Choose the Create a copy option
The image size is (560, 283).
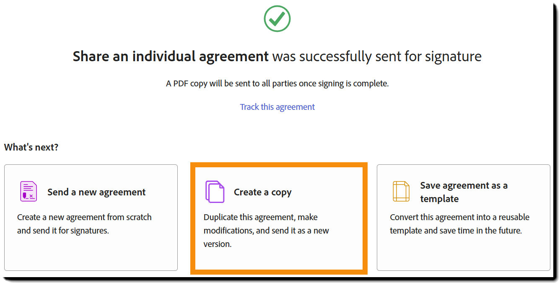[x=278, y=217]
